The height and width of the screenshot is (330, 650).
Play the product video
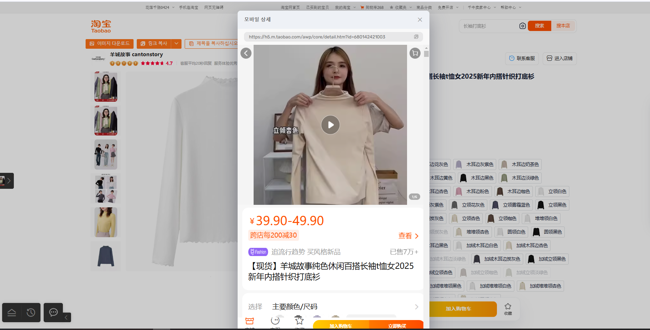click(330, 125)
